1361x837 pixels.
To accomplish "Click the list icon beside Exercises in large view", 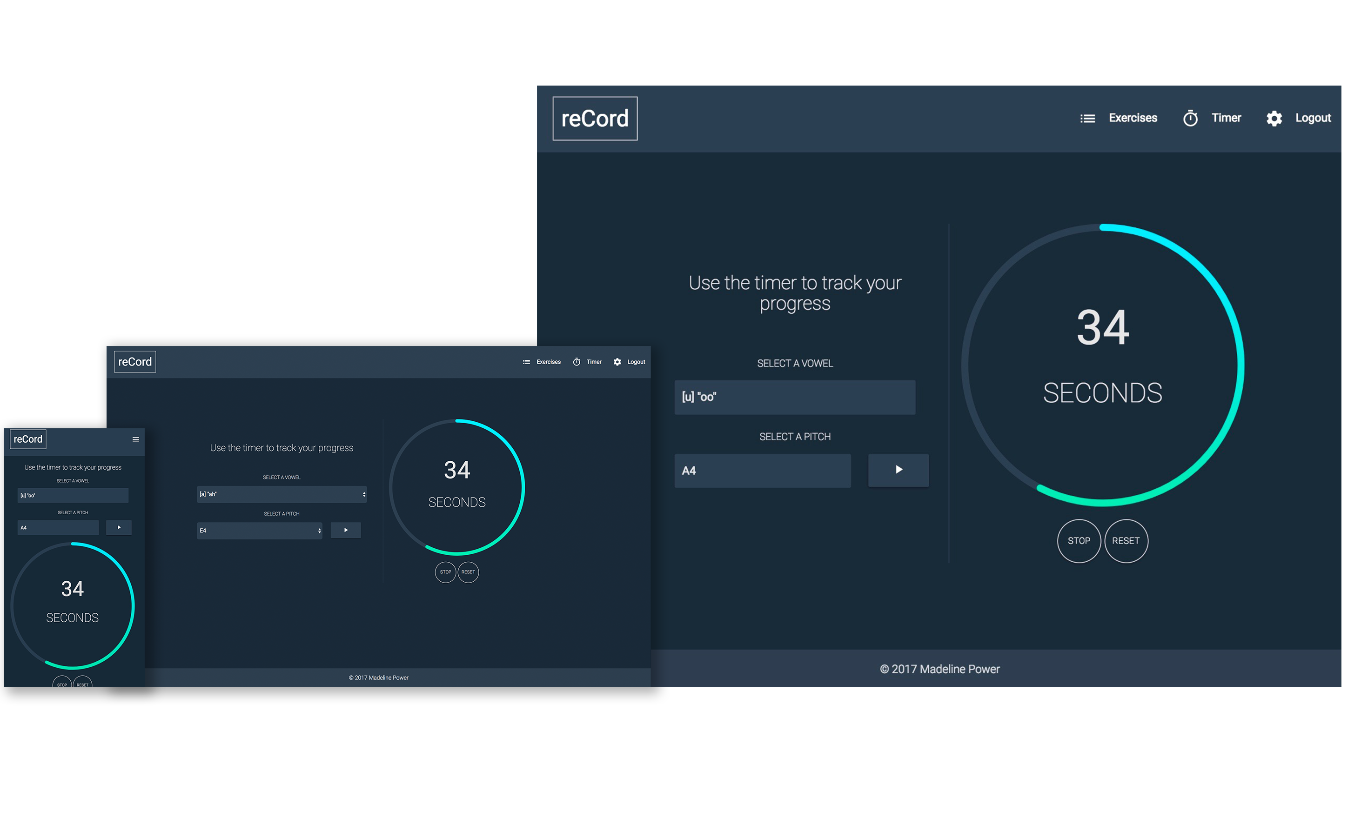I will pos(1087,119).
